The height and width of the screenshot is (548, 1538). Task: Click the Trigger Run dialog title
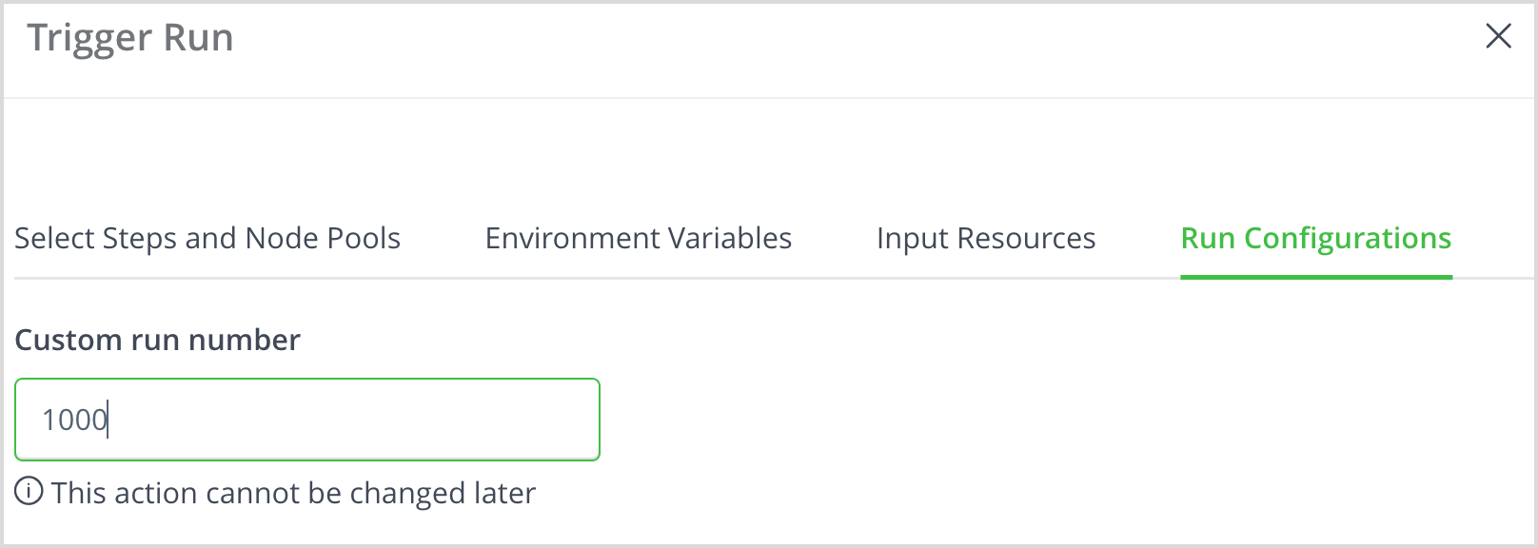coord(130,38)
